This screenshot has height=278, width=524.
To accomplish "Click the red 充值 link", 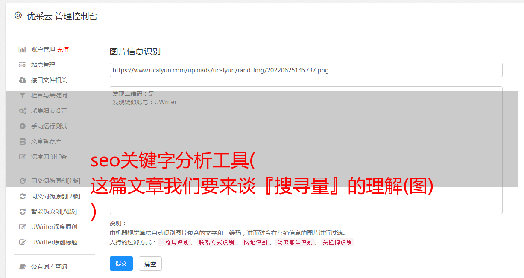I will (63, 49).
